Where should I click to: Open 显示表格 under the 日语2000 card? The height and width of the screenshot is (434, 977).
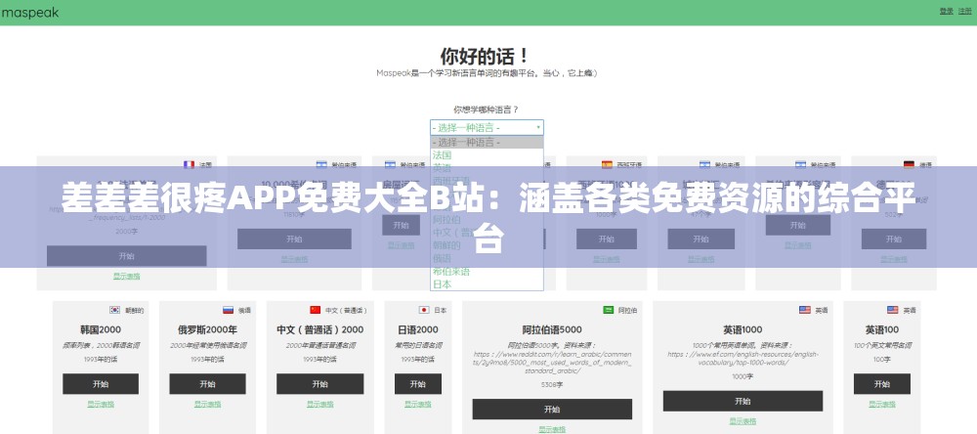(418, 404)
